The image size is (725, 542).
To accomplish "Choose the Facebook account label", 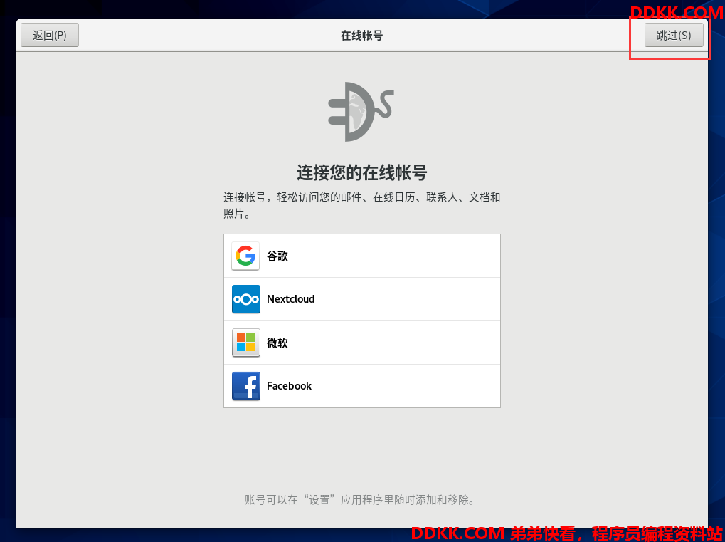I will point(289,386).
